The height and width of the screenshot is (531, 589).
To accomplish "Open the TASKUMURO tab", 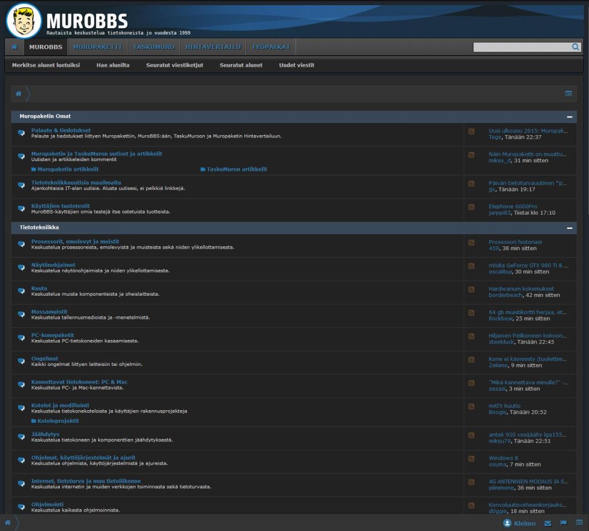I will (x=154, y=47).
